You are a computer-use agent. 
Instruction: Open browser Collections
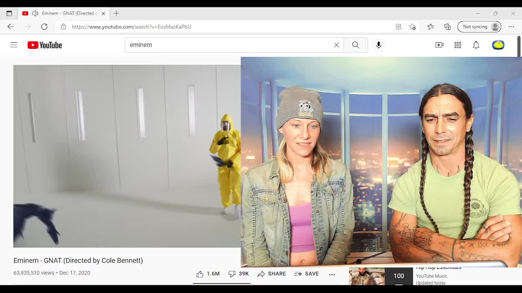(x=447, y=27)
